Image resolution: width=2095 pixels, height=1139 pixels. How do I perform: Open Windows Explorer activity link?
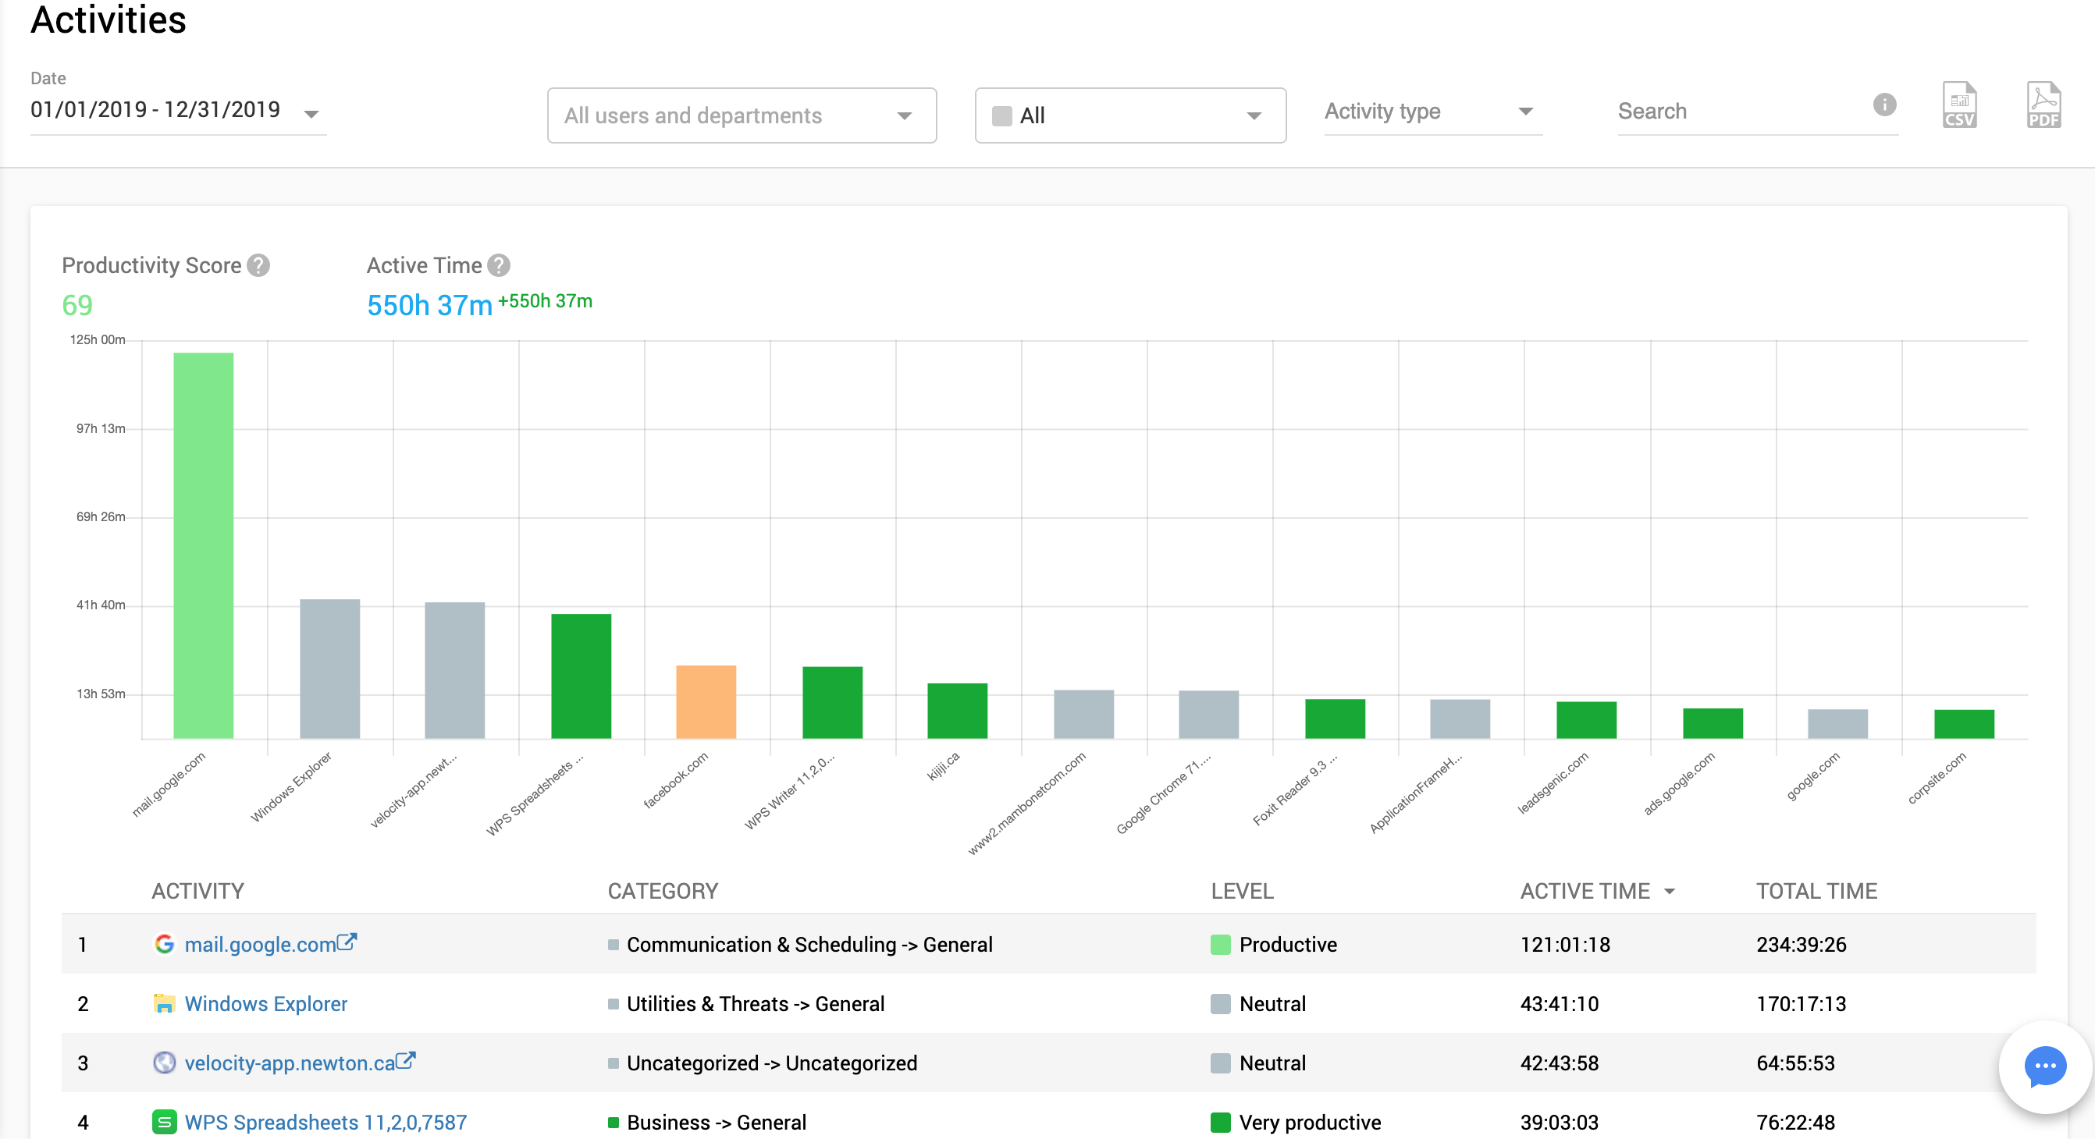tap(265, 1004)
